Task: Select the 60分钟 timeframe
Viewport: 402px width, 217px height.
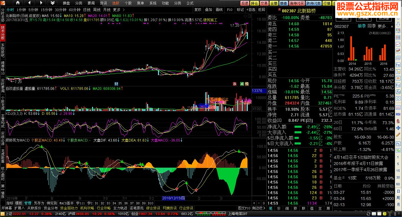Action: point(74,10)
